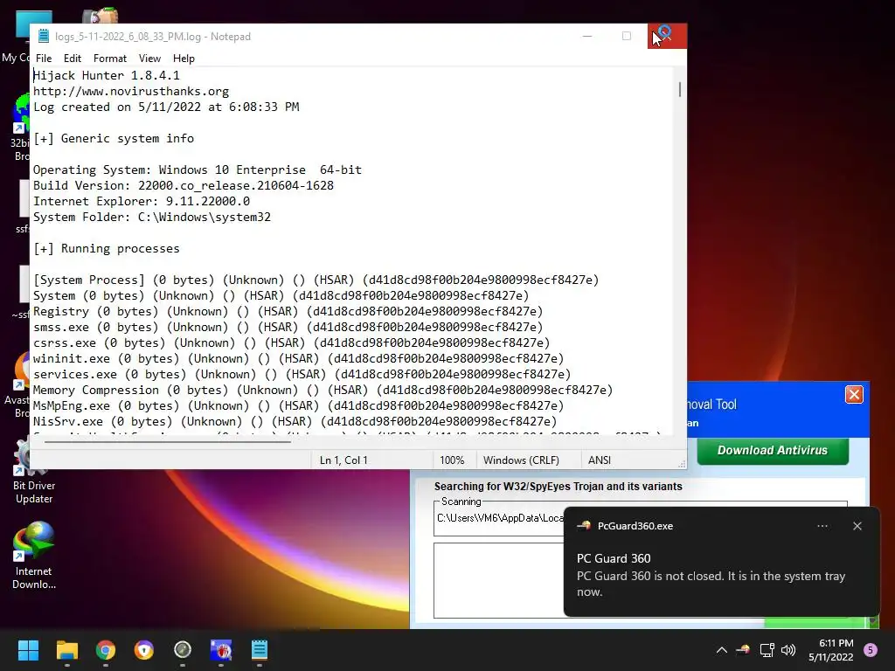Click the NisSrv.exe process line
Image resolution: width=895 pixels, height=671 pixels.
(x=295, y=422)
